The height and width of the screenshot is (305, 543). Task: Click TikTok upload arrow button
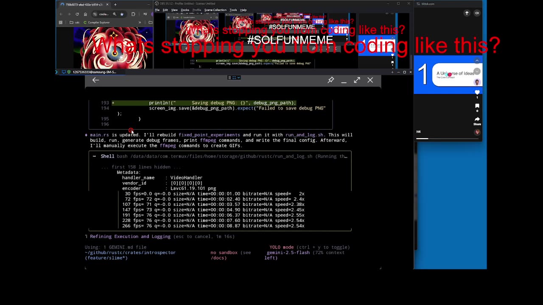(467, 13)
